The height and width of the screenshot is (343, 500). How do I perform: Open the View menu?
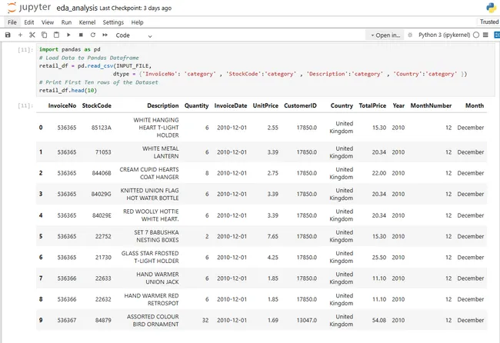point(48,22)
